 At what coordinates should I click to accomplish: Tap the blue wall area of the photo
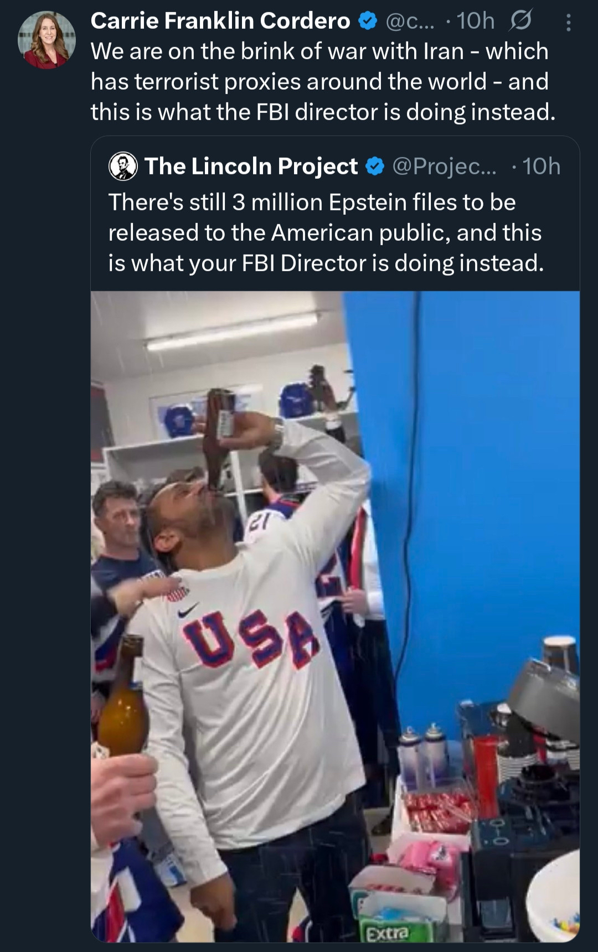coord(487,443)
